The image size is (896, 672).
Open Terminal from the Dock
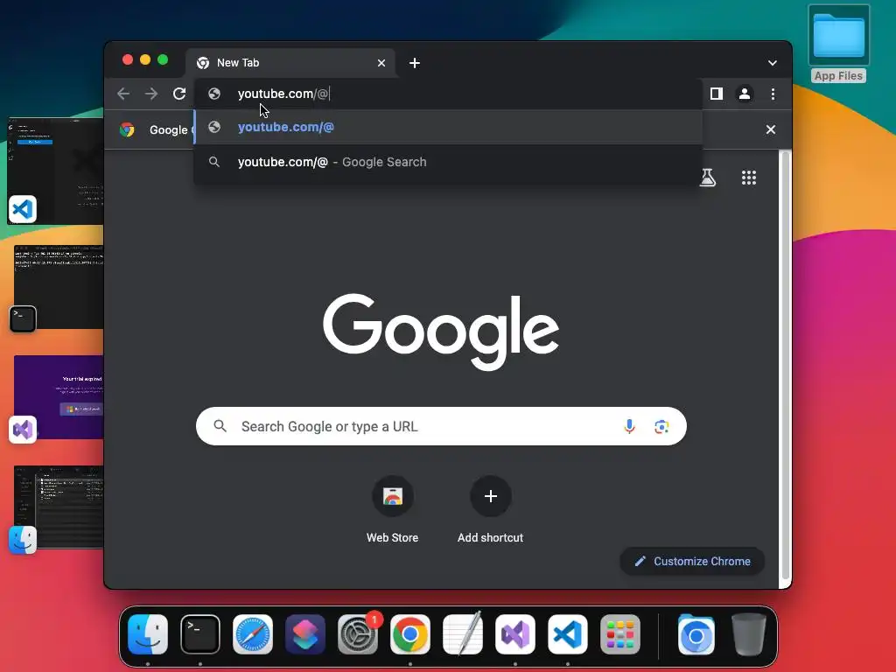[x=200, y=634]
